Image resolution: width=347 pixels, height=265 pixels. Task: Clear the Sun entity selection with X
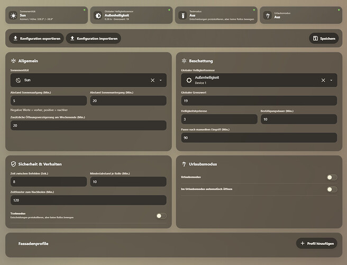click(x=153, y=80)
